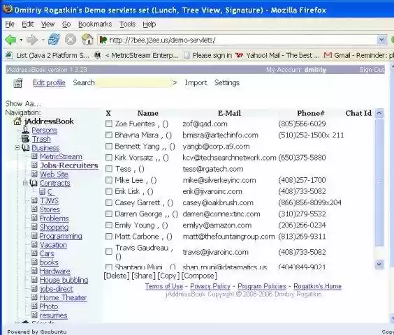Click the site favicon in the address bar
The image size is (394, 335).
click(103, 40)
